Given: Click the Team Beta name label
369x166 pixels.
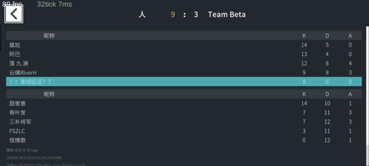Looking at the screenshot, I should [227, 14].
